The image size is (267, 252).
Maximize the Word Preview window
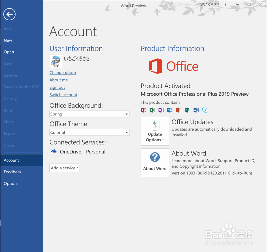tap(249, 5)
